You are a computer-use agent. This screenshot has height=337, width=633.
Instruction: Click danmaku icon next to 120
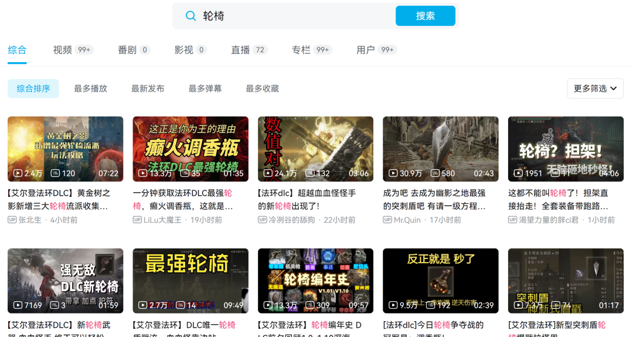pos(55,173)
